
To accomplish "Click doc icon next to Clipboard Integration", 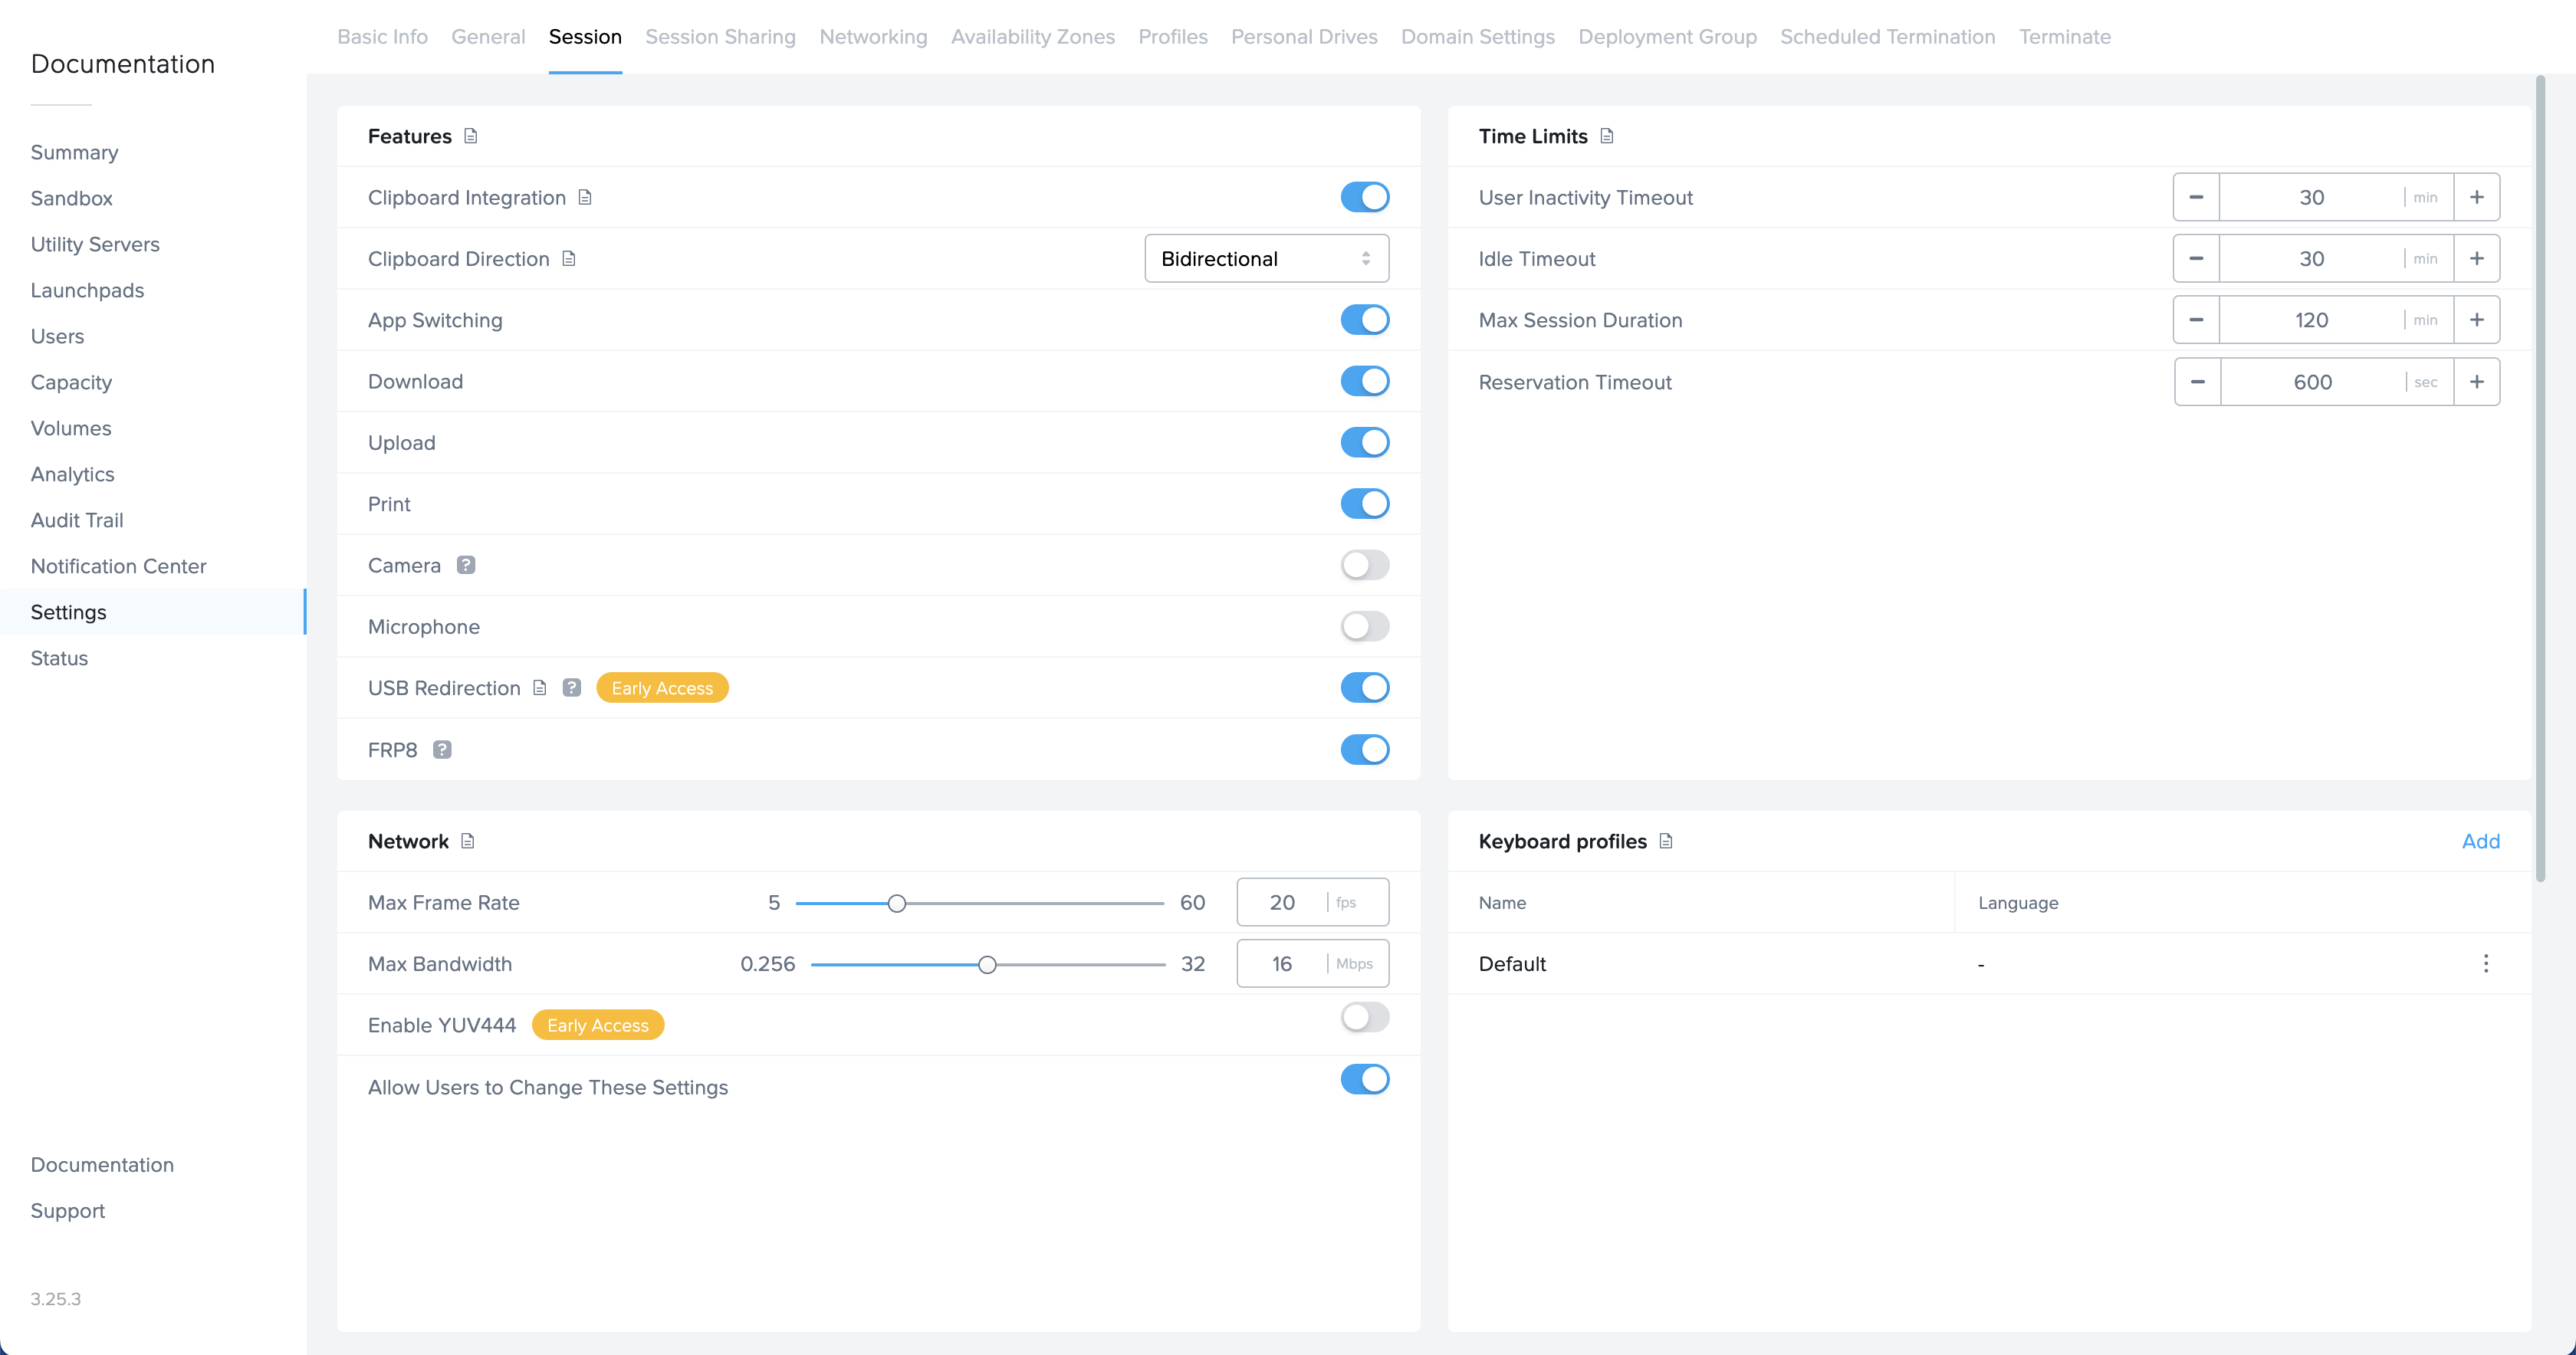I will (585, 197).
